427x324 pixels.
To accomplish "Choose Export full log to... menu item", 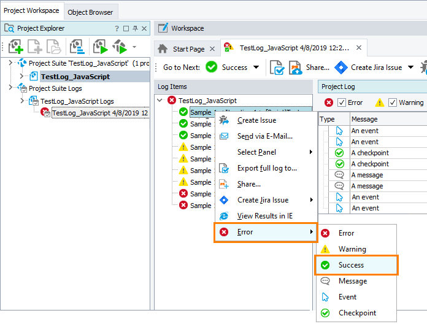I will (266, 168).
